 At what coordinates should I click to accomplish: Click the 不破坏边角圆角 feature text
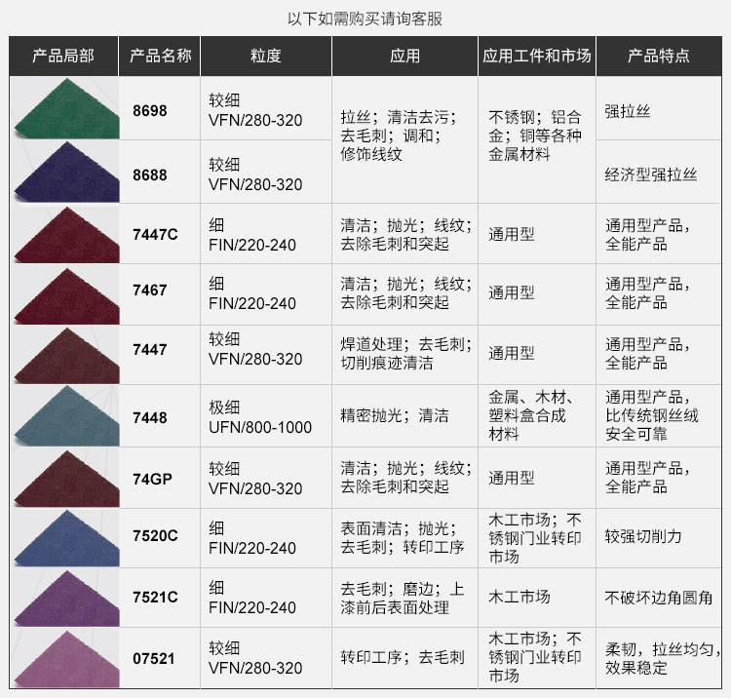(659, 598)
